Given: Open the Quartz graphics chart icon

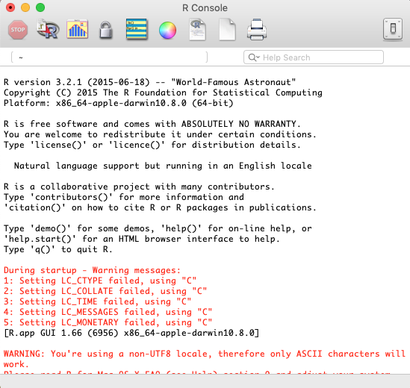Looking at the screenshot, I should point(78,29).
